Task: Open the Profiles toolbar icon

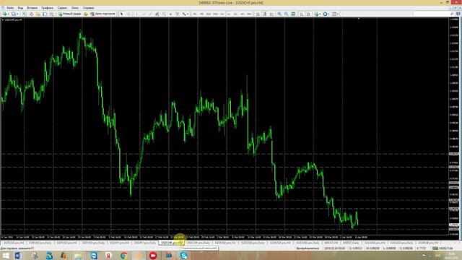Action: [x=13, y=14]
